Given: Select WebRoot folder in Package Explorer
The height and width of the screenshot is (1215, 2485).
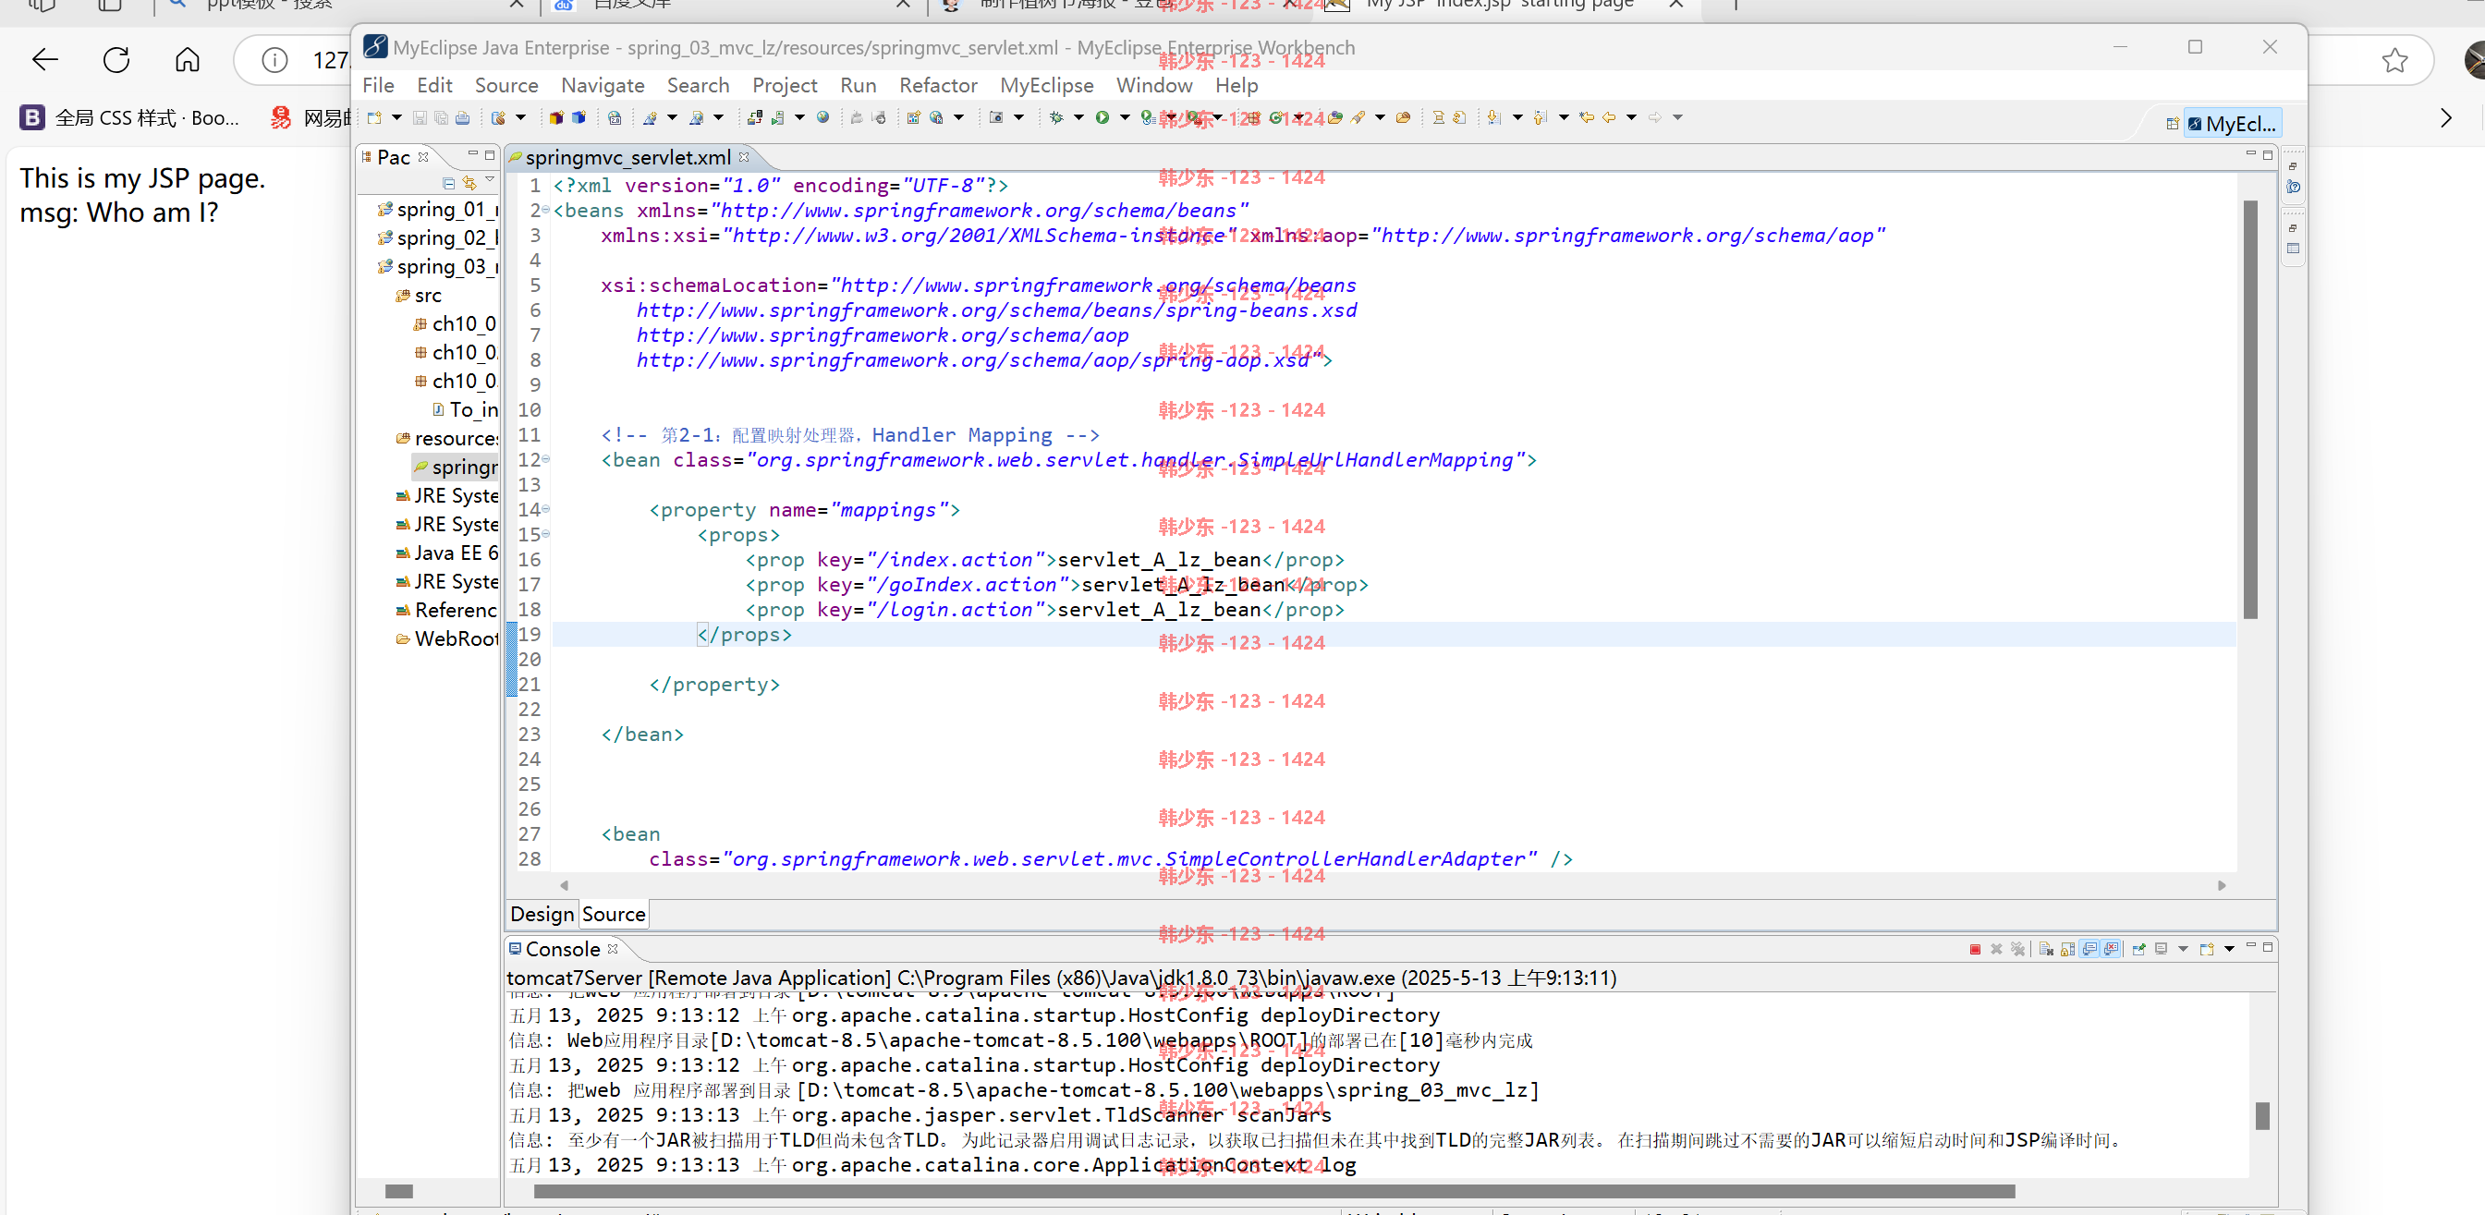Looking at the screenshot, I should coord(448,638).
